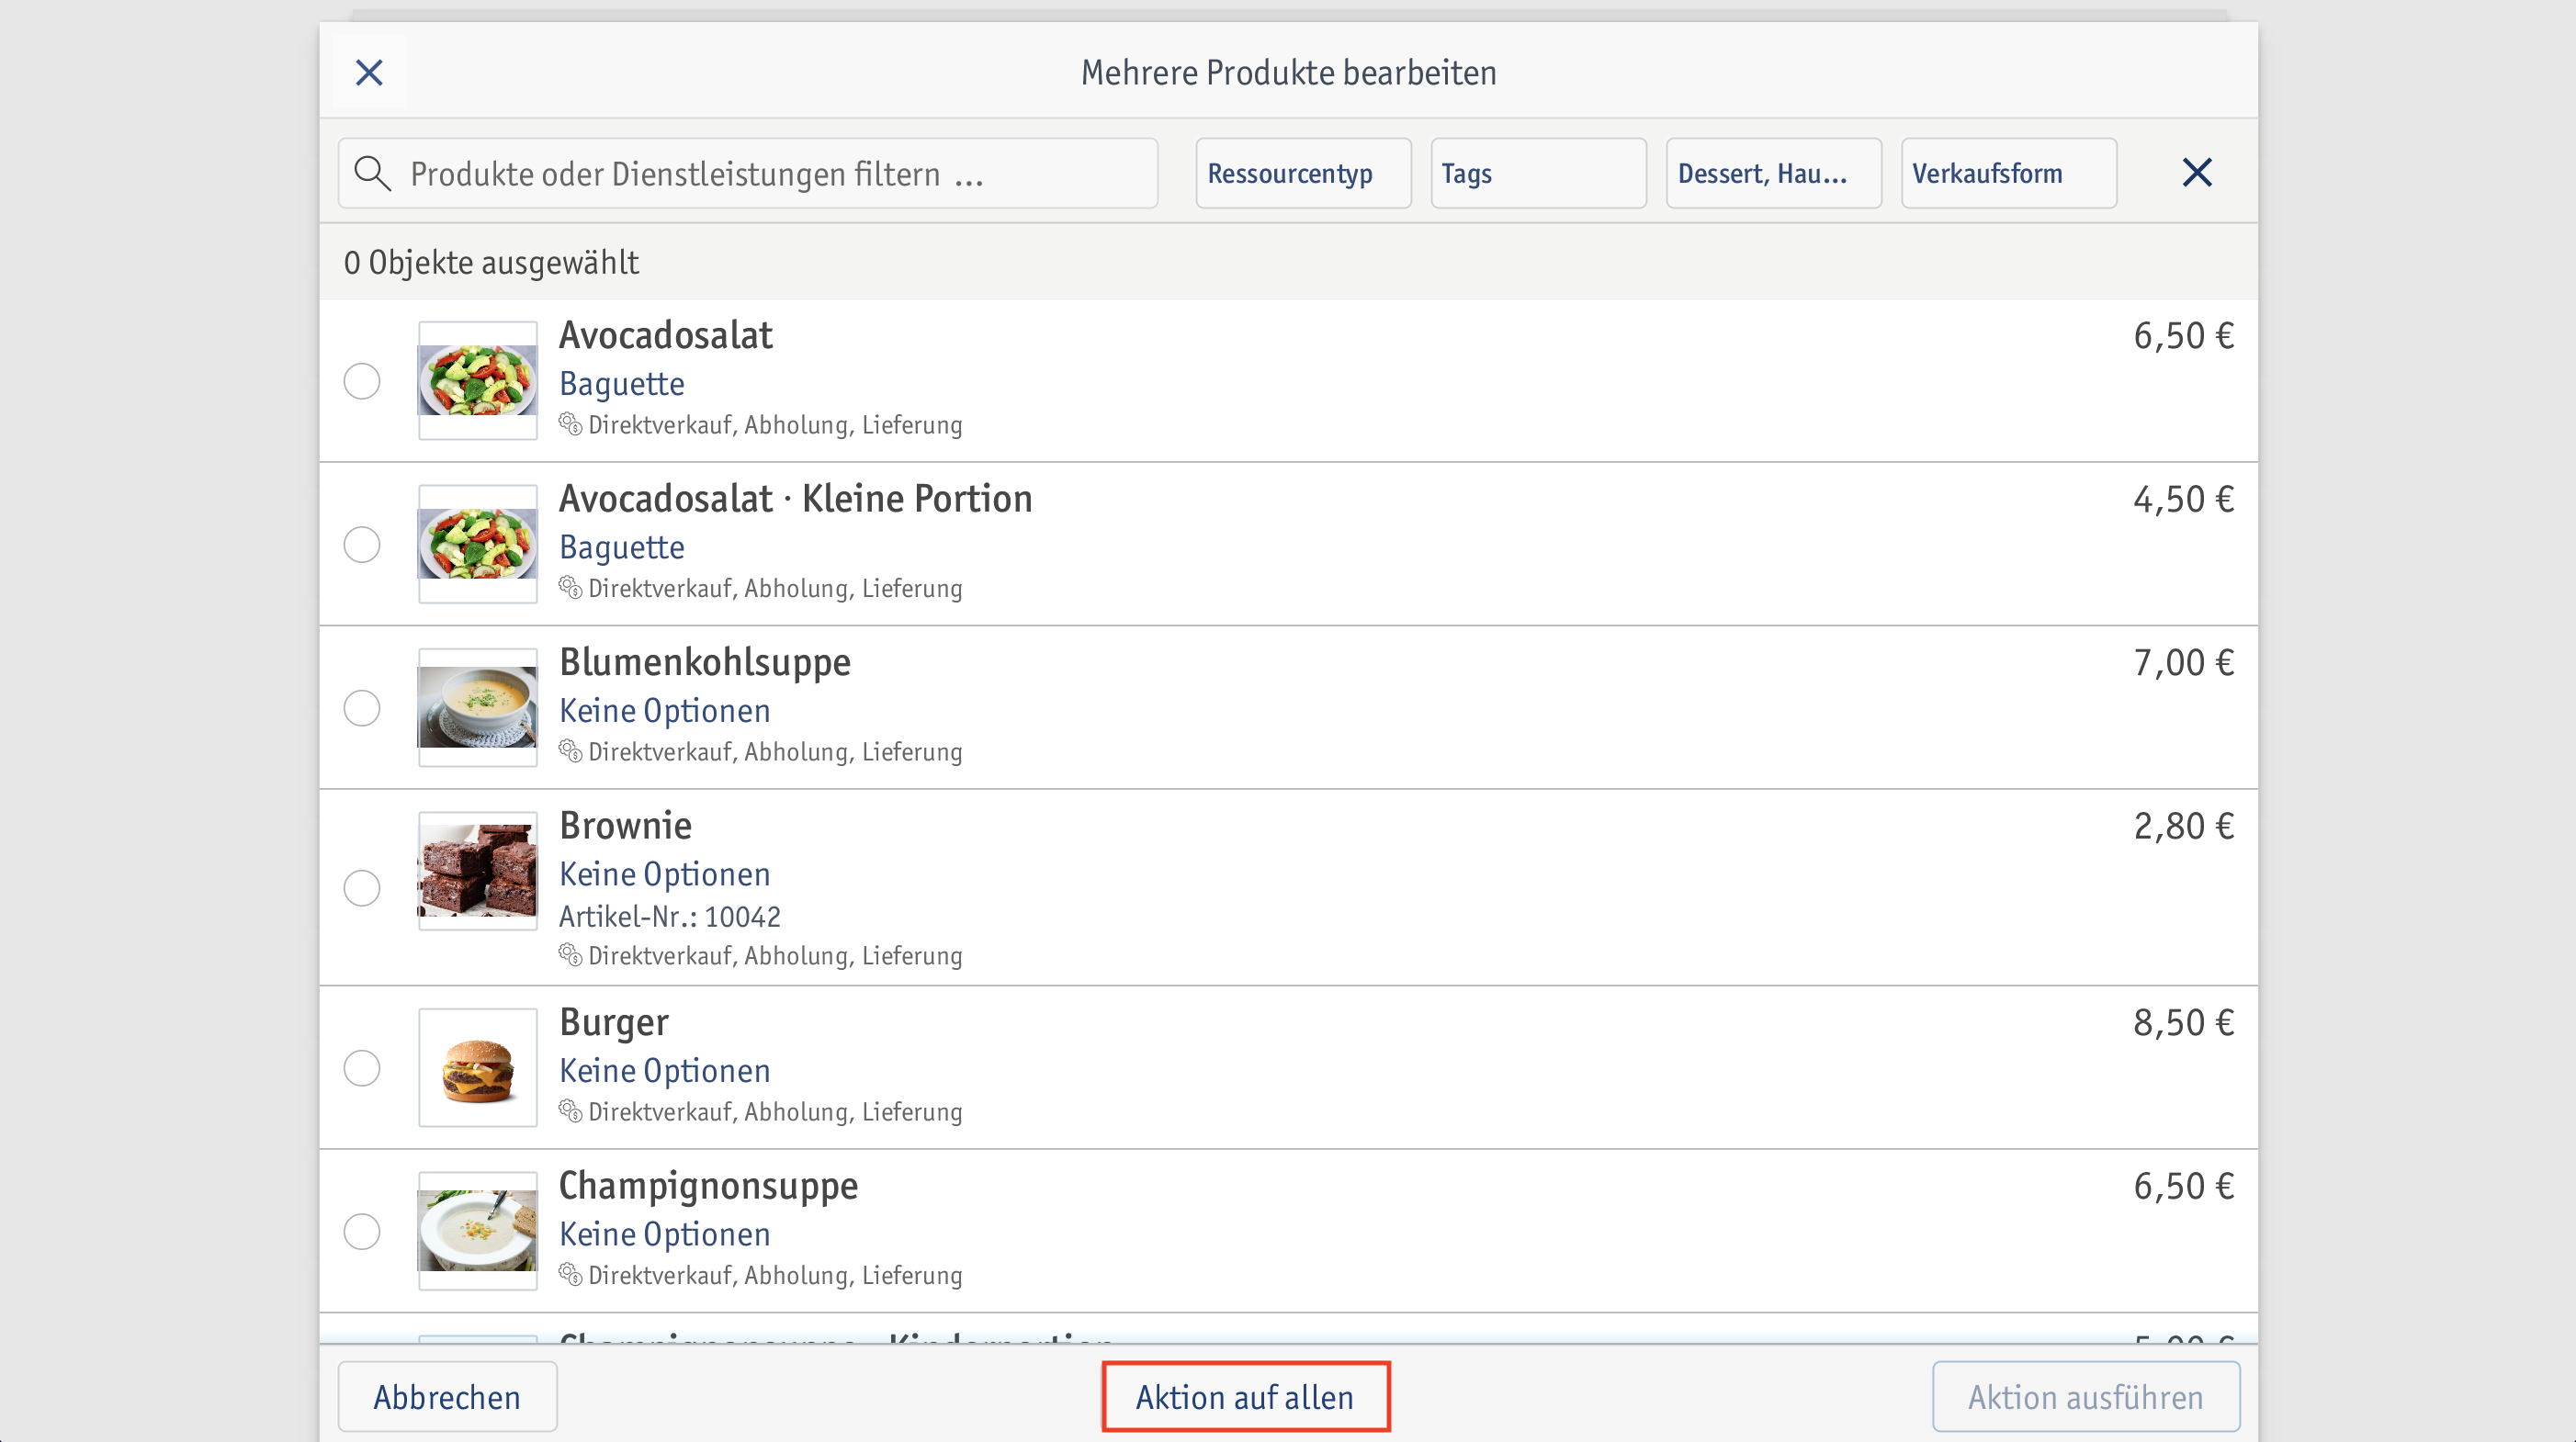
Task: Click the 0 Objekte ausgewählt label
Action: pos(491,262)
